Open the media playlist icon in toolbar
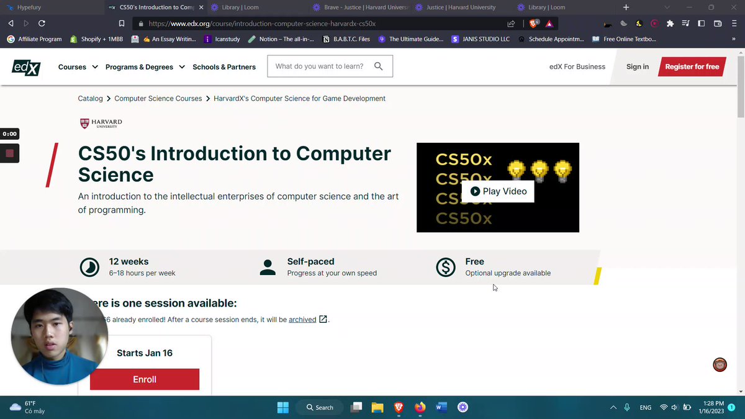The height and width of the screenshot is (419, 745). 685,24
